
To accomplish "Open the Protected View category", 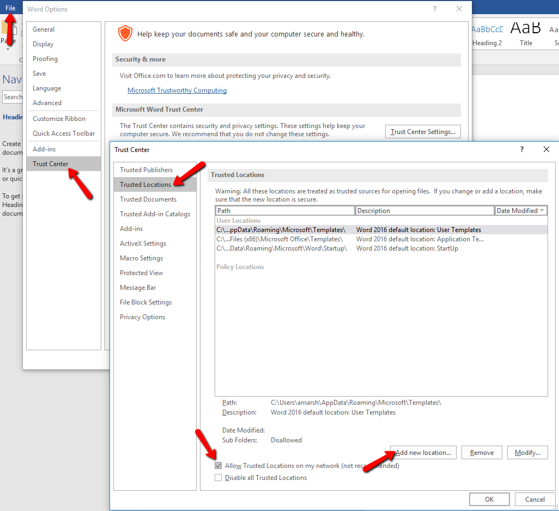I will 141,272.
